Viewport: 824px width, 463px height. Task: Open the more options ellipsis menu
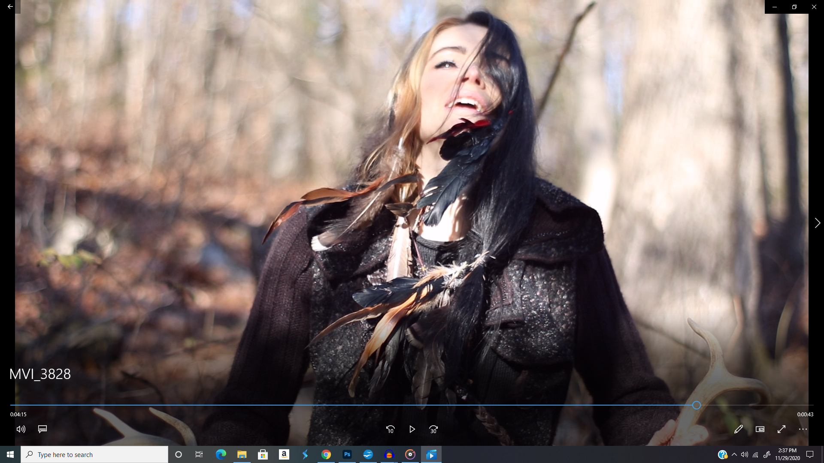[x=803, y=429]
